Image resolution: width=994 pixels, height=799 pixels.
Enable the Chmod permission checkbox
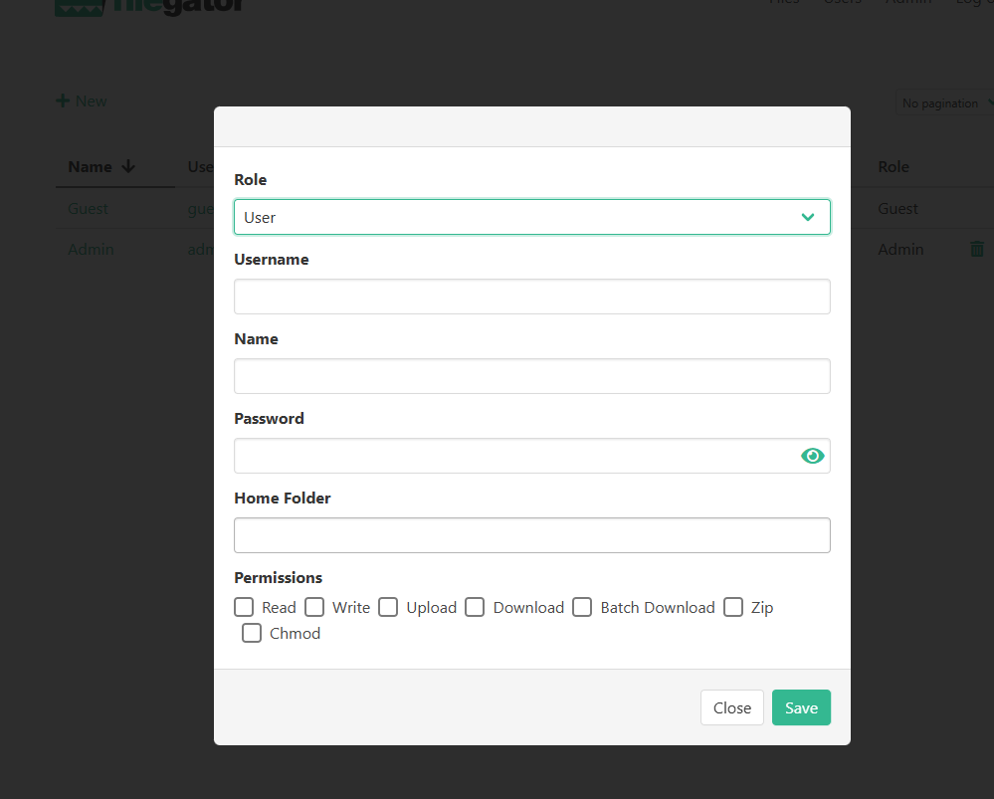point(252,633)
